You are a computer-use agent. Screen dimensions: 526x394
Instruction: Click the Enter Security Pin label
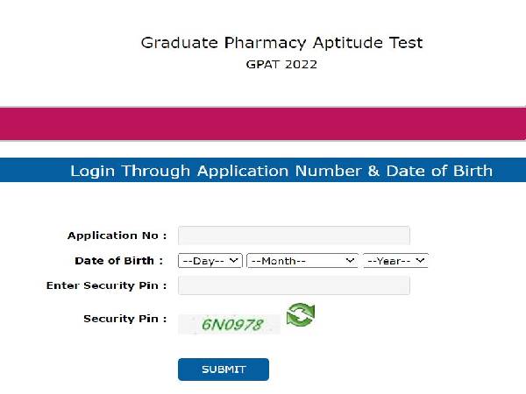[106, 285]
